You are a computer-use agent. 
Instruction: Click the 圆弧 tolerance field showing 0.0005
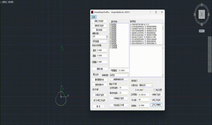coord(102,56)
